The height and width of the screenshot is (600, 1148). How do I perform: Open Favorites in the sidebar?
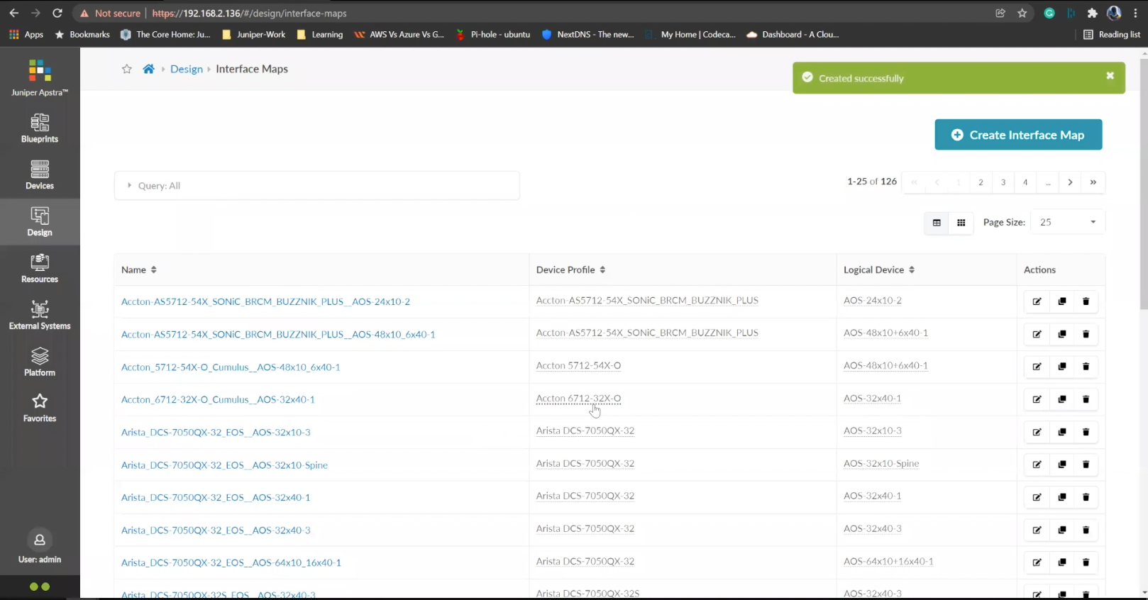coord(40,409)
